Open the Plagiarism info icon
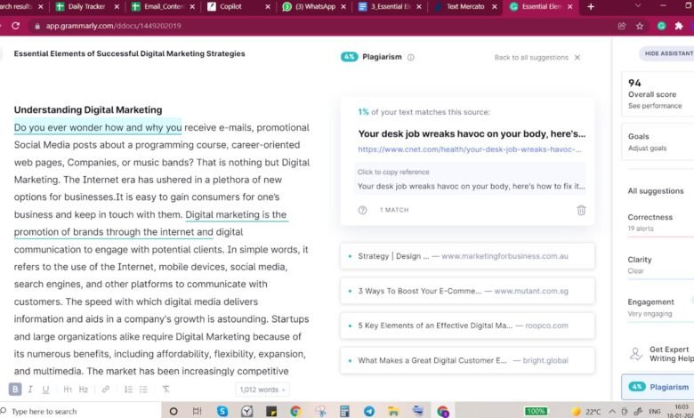The image size is (694, 418). [410, 57]
